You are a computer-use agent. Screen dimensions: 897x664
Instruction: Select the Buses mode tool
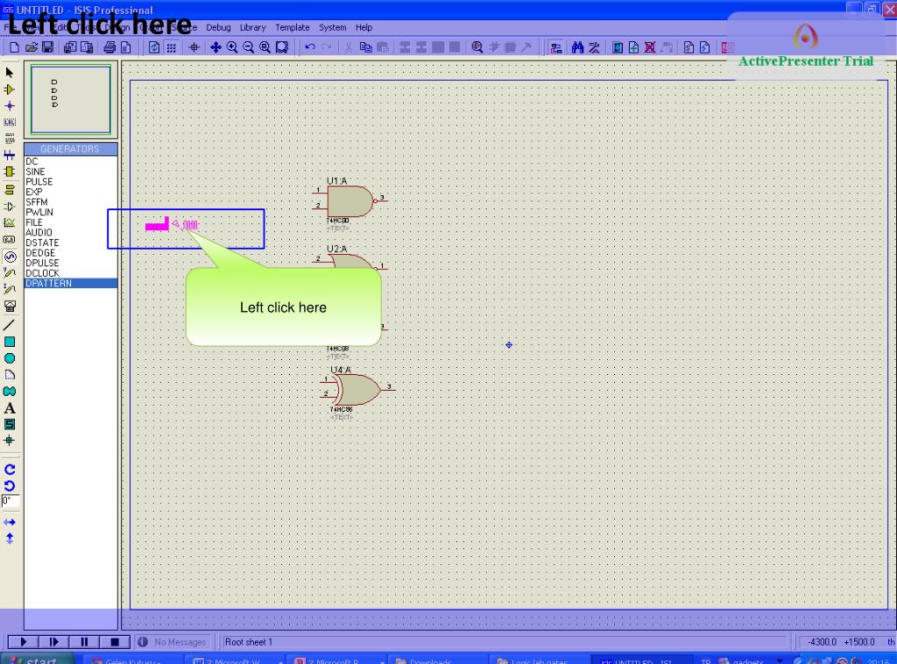point(10,155)
